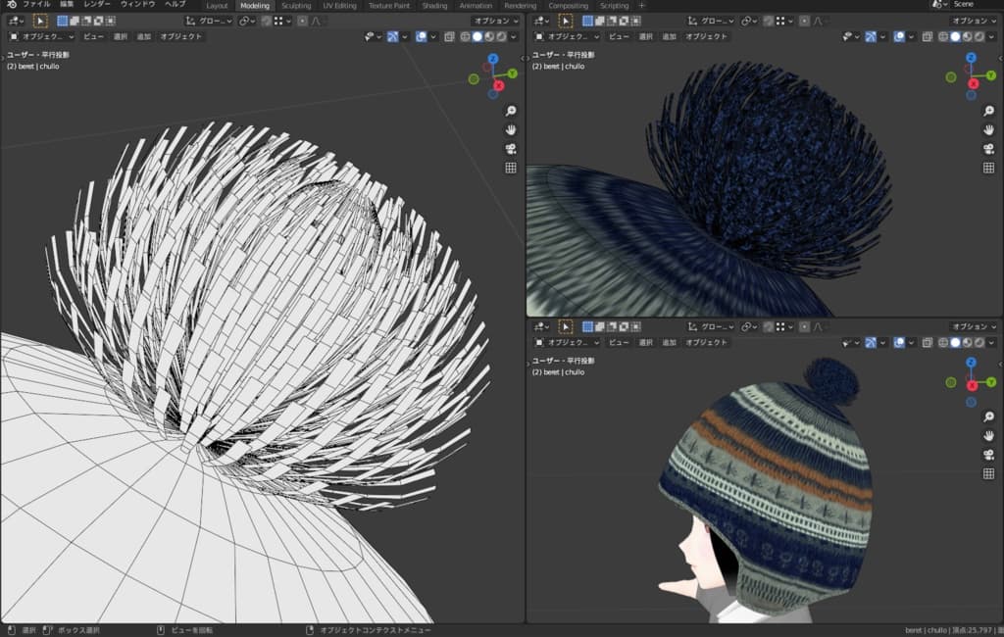
Task: Click the green Y axis on top-right viewport gizmo
Action: pyautogui.click(x=990, y=73)
